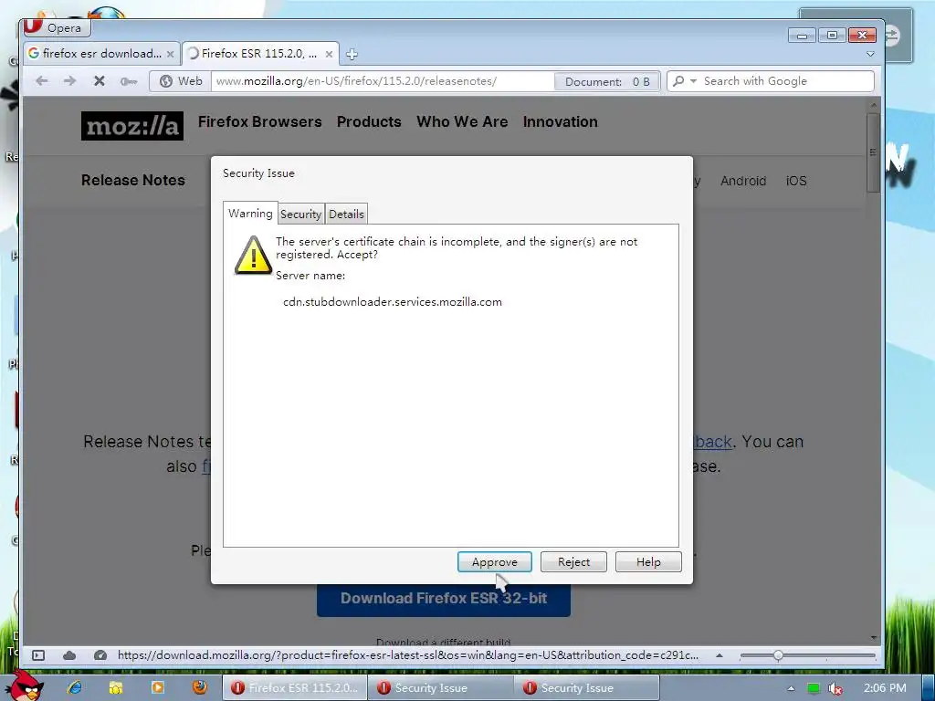This screenshot has width=935, height=701.
Task: Switch to the Details tab
Action: [x=346, y=214]
